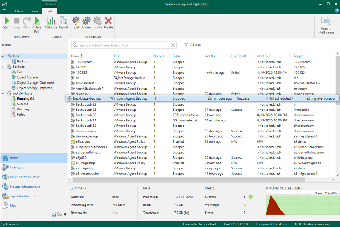Select Object Storage (Orphaned)
Image resolution: width=340 pixels, height=227 pixels.
click(33, 83)
